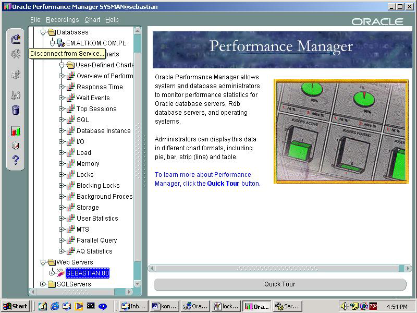Click the content pane scroll left arrow
This screenshot has height=313, width=417.
point(152,268)
